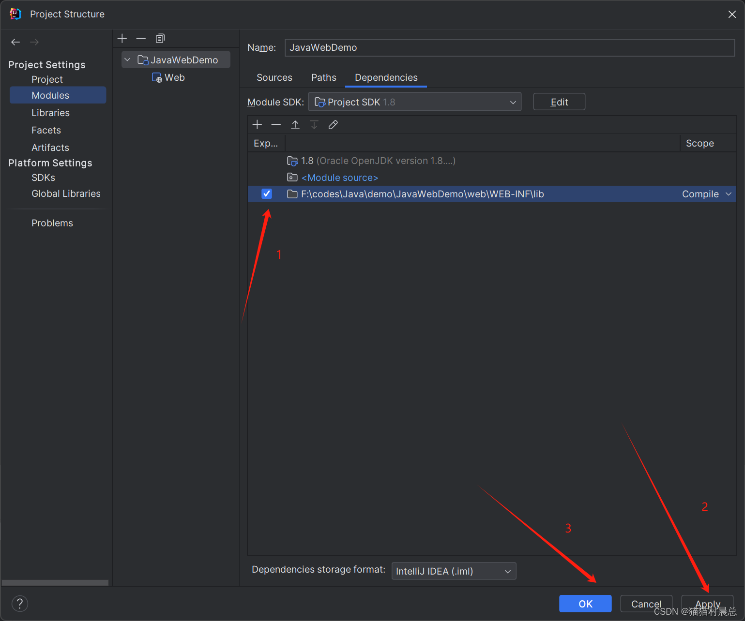Click the Web facet icon

(157, 77)
